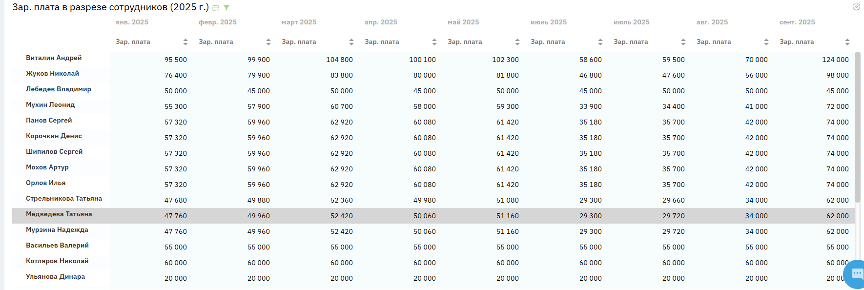Sort by April 2025 salary arrows
This screenshot has height=290, width=864.
(x=434, y=42)
